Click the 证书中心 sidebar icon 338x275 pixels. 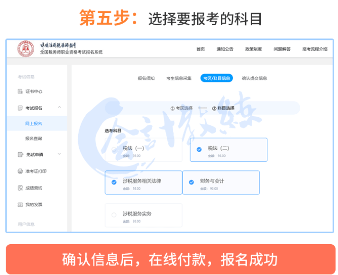point(20,92)
